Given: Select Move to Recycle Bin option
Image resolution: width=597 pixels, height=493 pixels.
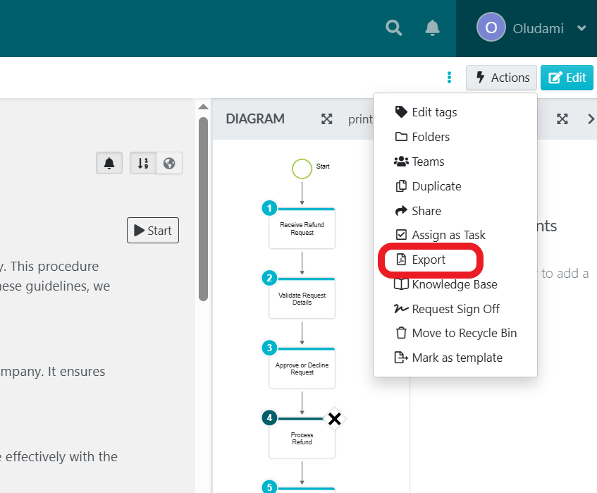Looking at the screenshot, I should [464, 333].
